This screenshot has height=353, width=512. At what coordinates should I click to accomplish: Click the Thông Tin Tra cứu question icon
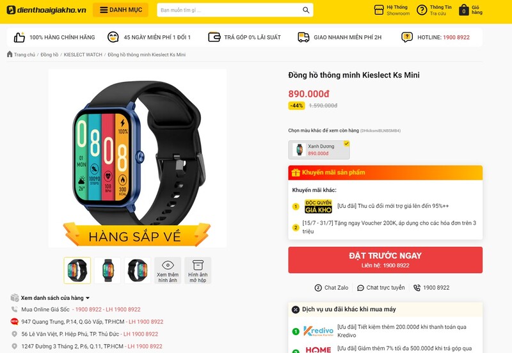[x=422, y=10]
